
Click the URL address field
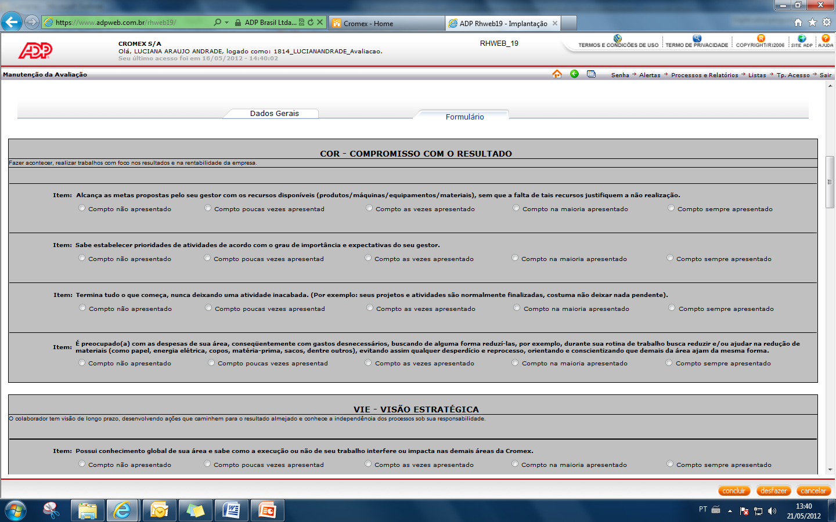pos(128,23)
